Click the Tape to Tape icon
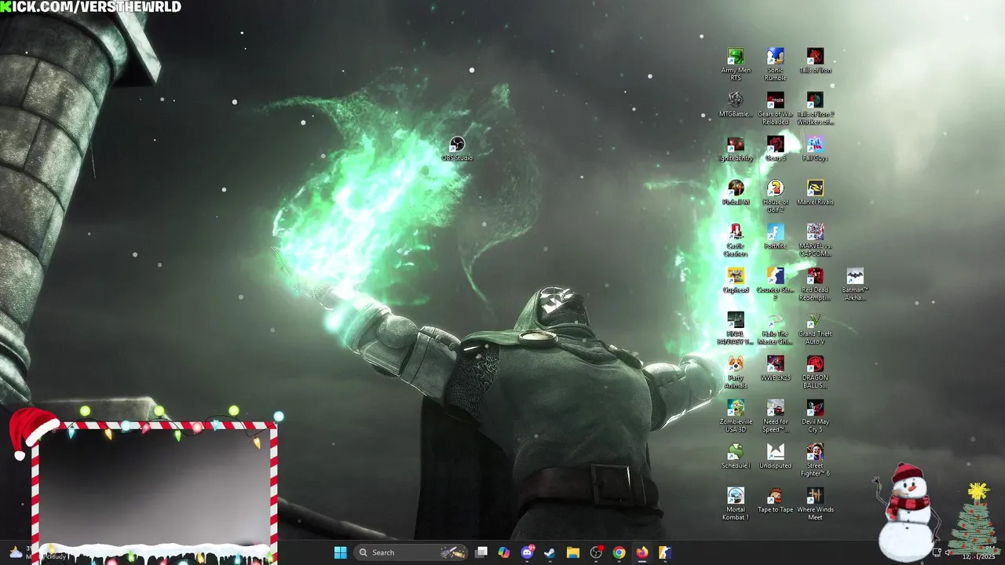1005x565 pixels. click(x=776, y=501)
